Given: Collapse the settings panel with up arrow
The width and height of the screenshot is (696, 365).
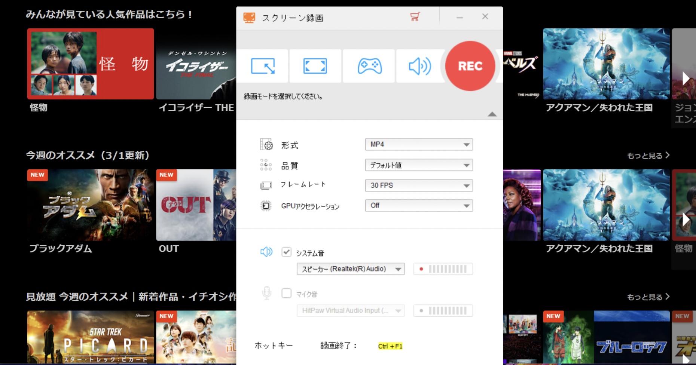Looking at the screenshot, I should [492, 114].
